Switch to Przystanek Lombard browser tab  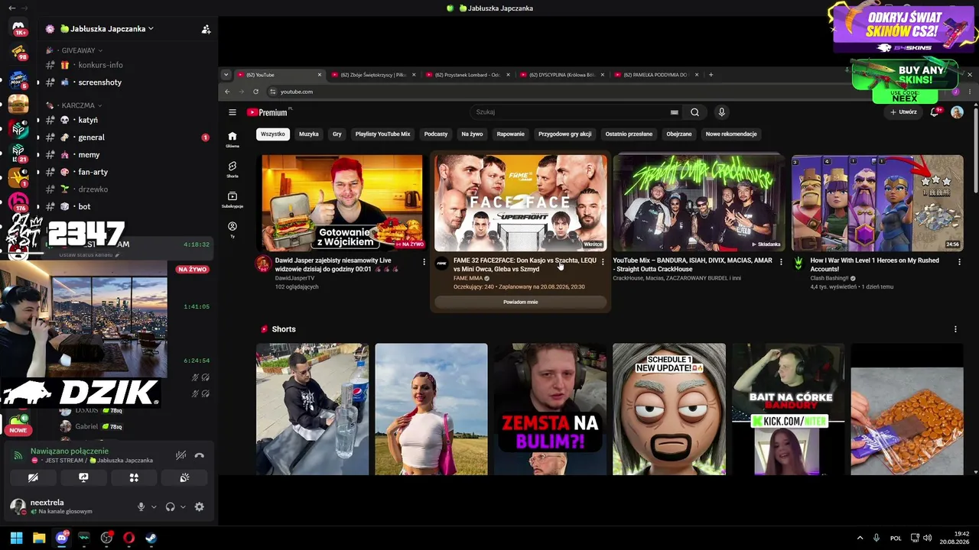(467, 75)
